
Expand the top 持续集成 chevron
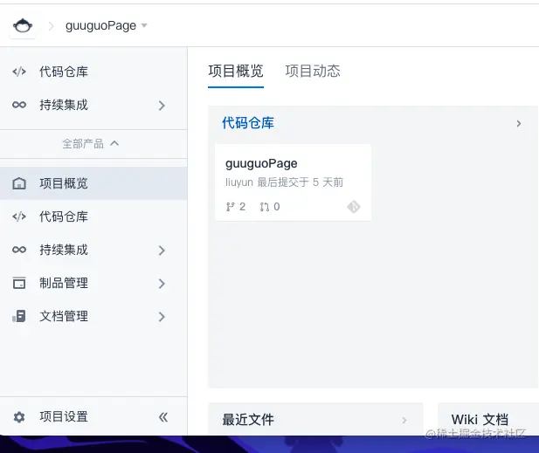(x=162, y=106)
